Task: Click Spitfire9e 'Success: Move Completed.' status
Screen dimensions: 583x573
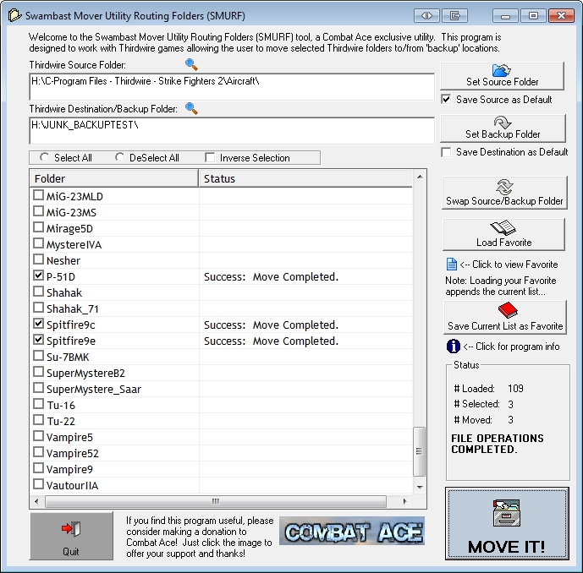Action: click(x=271, y=341)
